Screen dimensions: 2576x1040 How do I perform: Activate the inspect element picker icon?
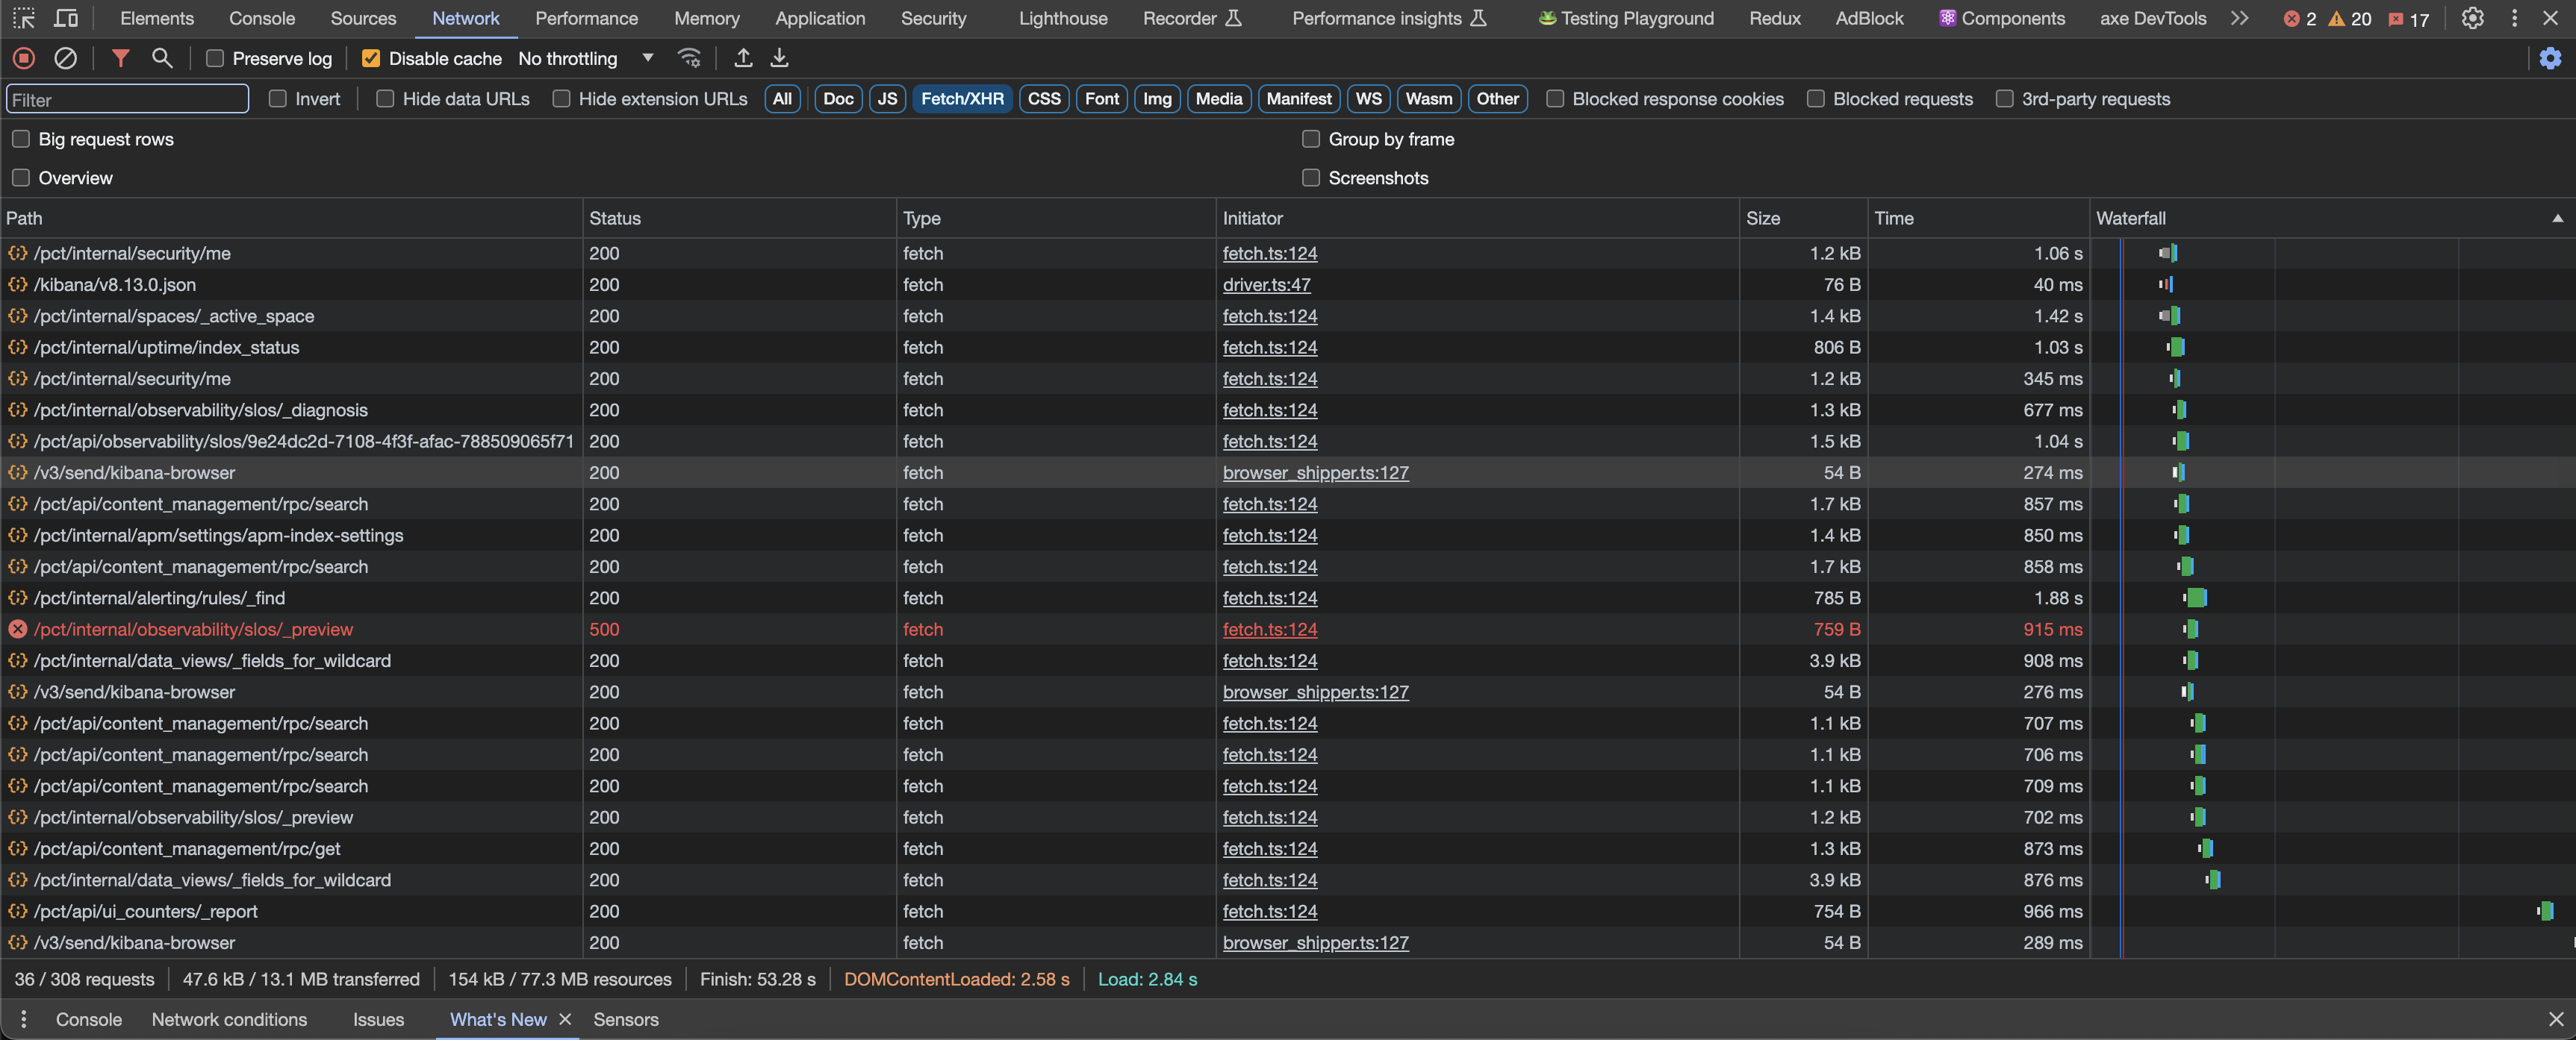point(24,18)
